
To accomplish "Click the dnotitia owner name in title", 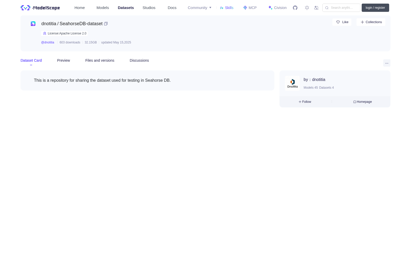I will [x=49, y=24].
